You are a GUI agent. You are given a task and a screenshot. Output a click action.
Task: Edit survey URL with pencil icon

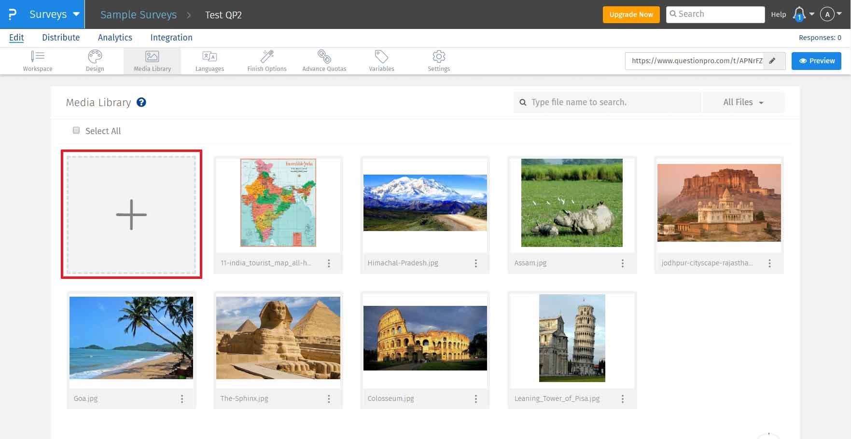point(772,61)
